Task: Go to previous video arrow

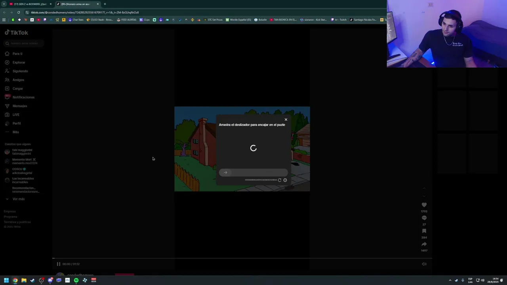Action: click(424, 188)
